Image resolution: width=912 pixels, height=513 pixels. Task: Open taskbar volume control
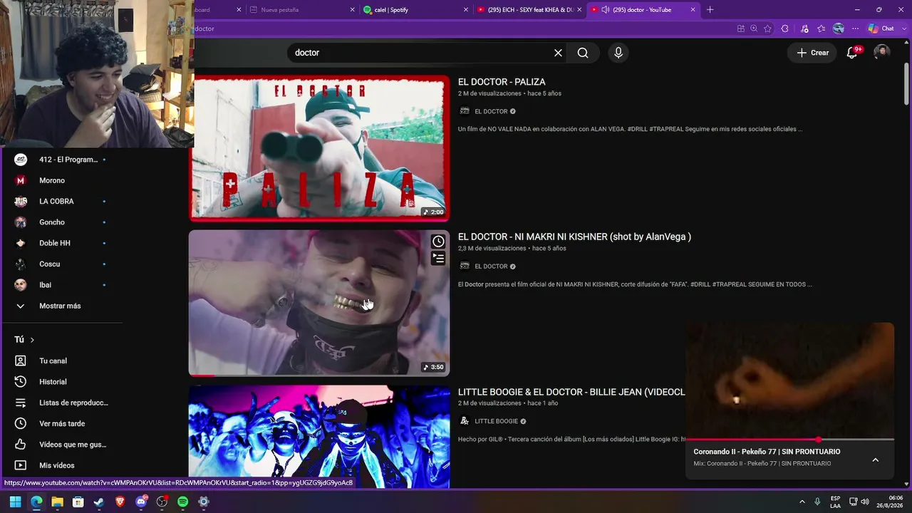click(864, 502)
